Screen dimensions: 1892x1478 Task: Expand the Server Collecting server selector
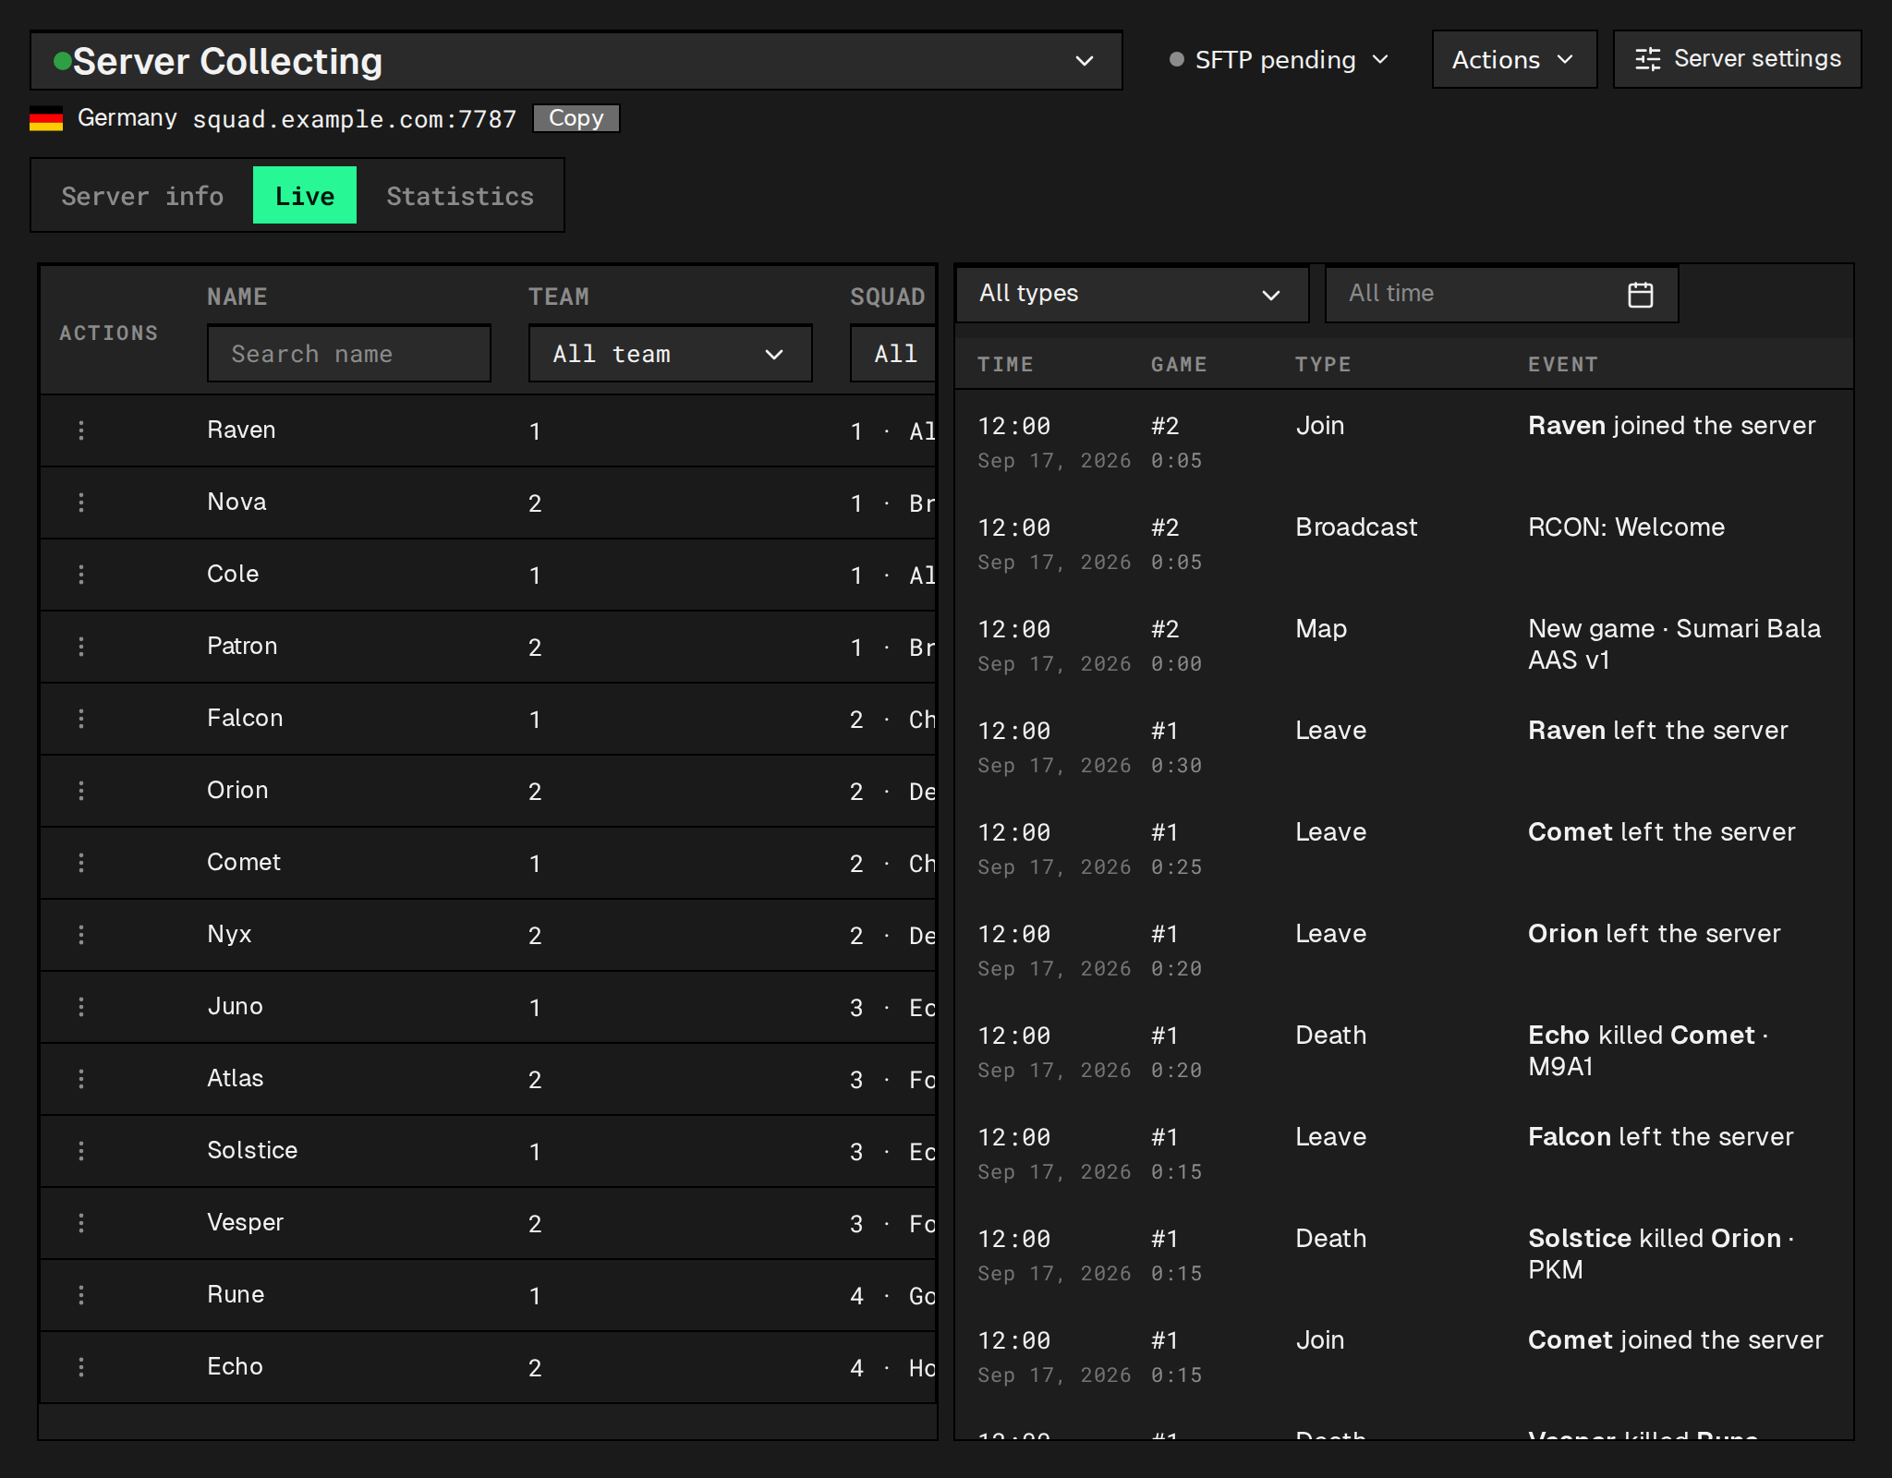pyautogui.click(x=576, y=61)
